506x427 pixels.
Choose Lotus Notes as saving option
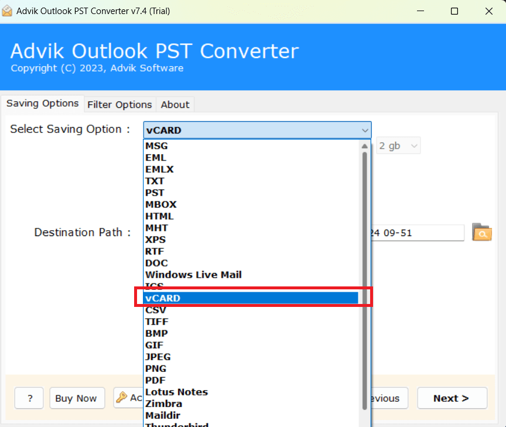pyautogui.click(x=251, y=392)
